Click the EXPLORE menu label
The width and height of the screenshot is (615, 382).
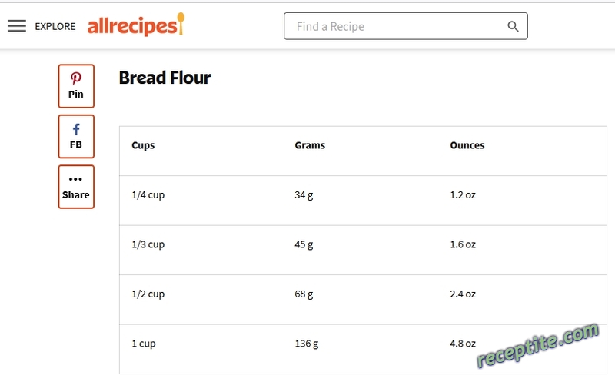55,26
